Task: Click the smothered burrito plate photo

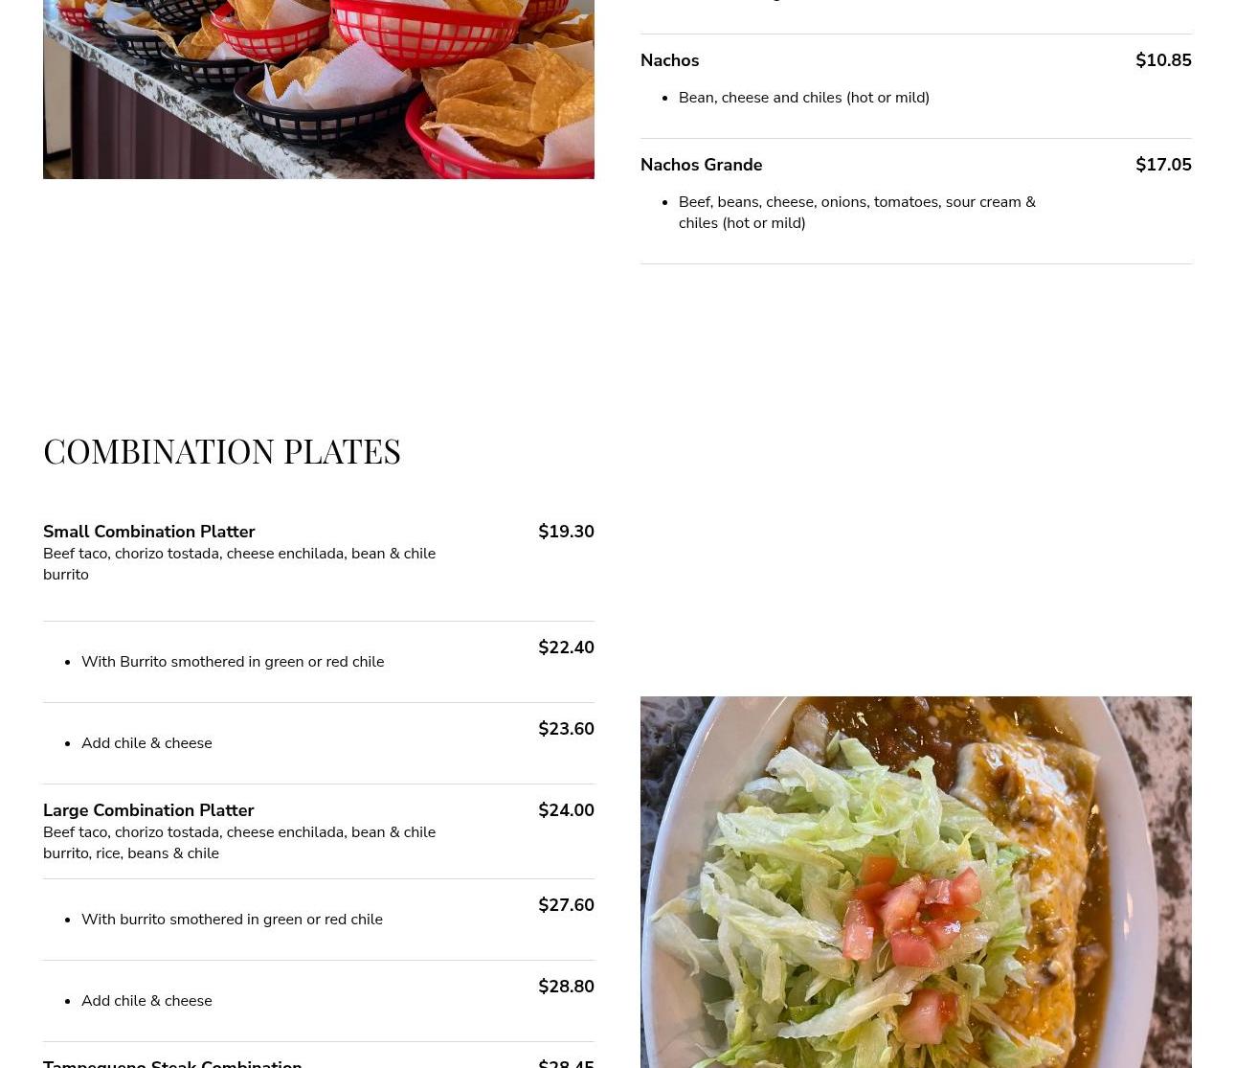Action: pyautogui.click(x=916, y=882)
